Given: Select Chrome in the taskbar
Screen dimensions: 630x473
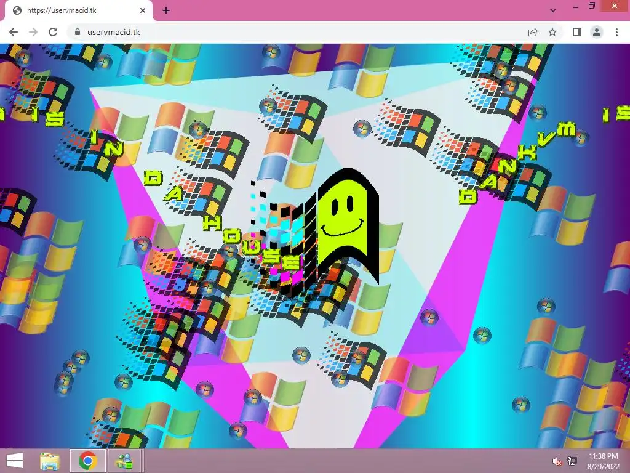Looking at the screenshot, I should click(x=88, y=461).
